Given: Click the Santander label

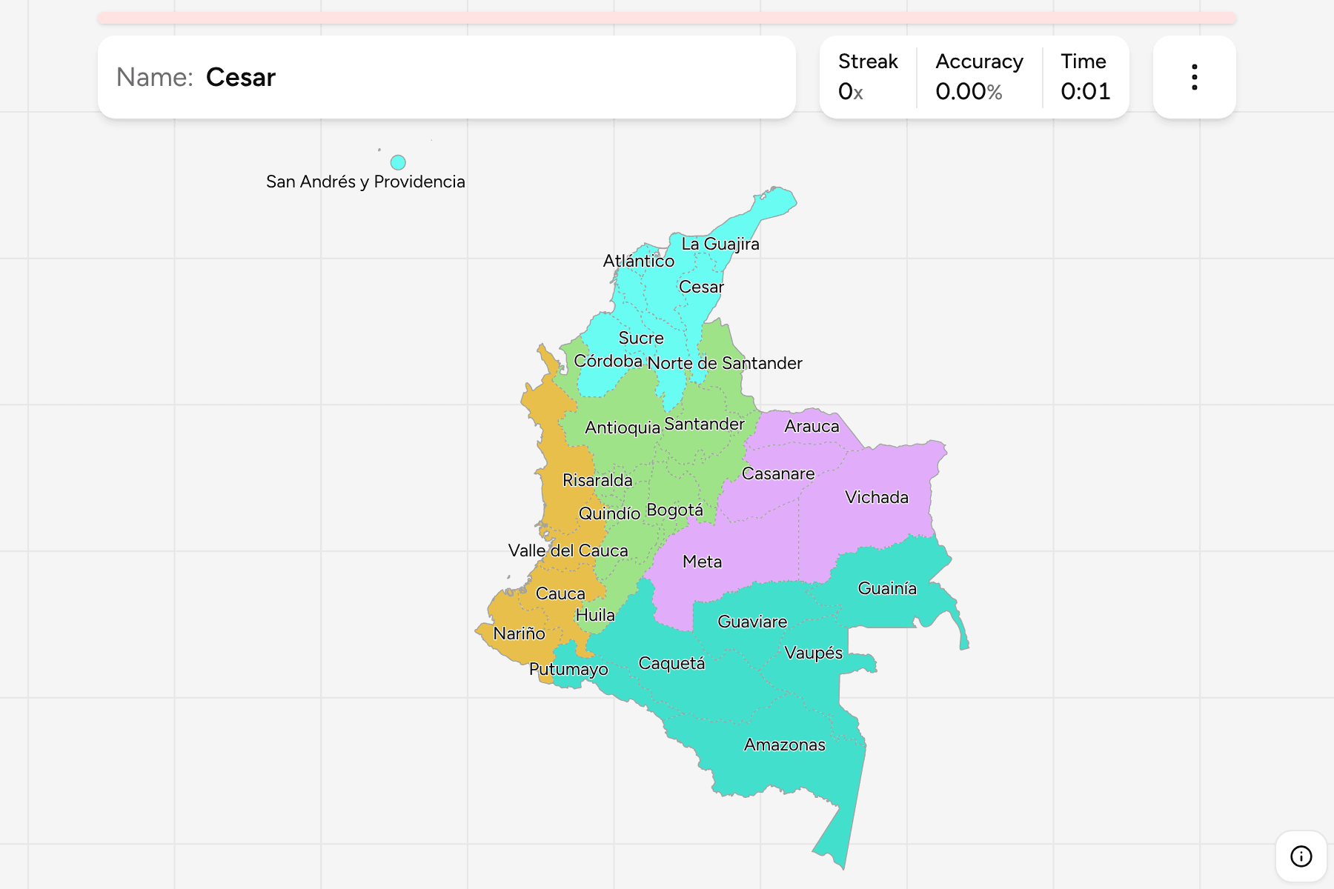Looking at the screenshot, I should (704, 424).
